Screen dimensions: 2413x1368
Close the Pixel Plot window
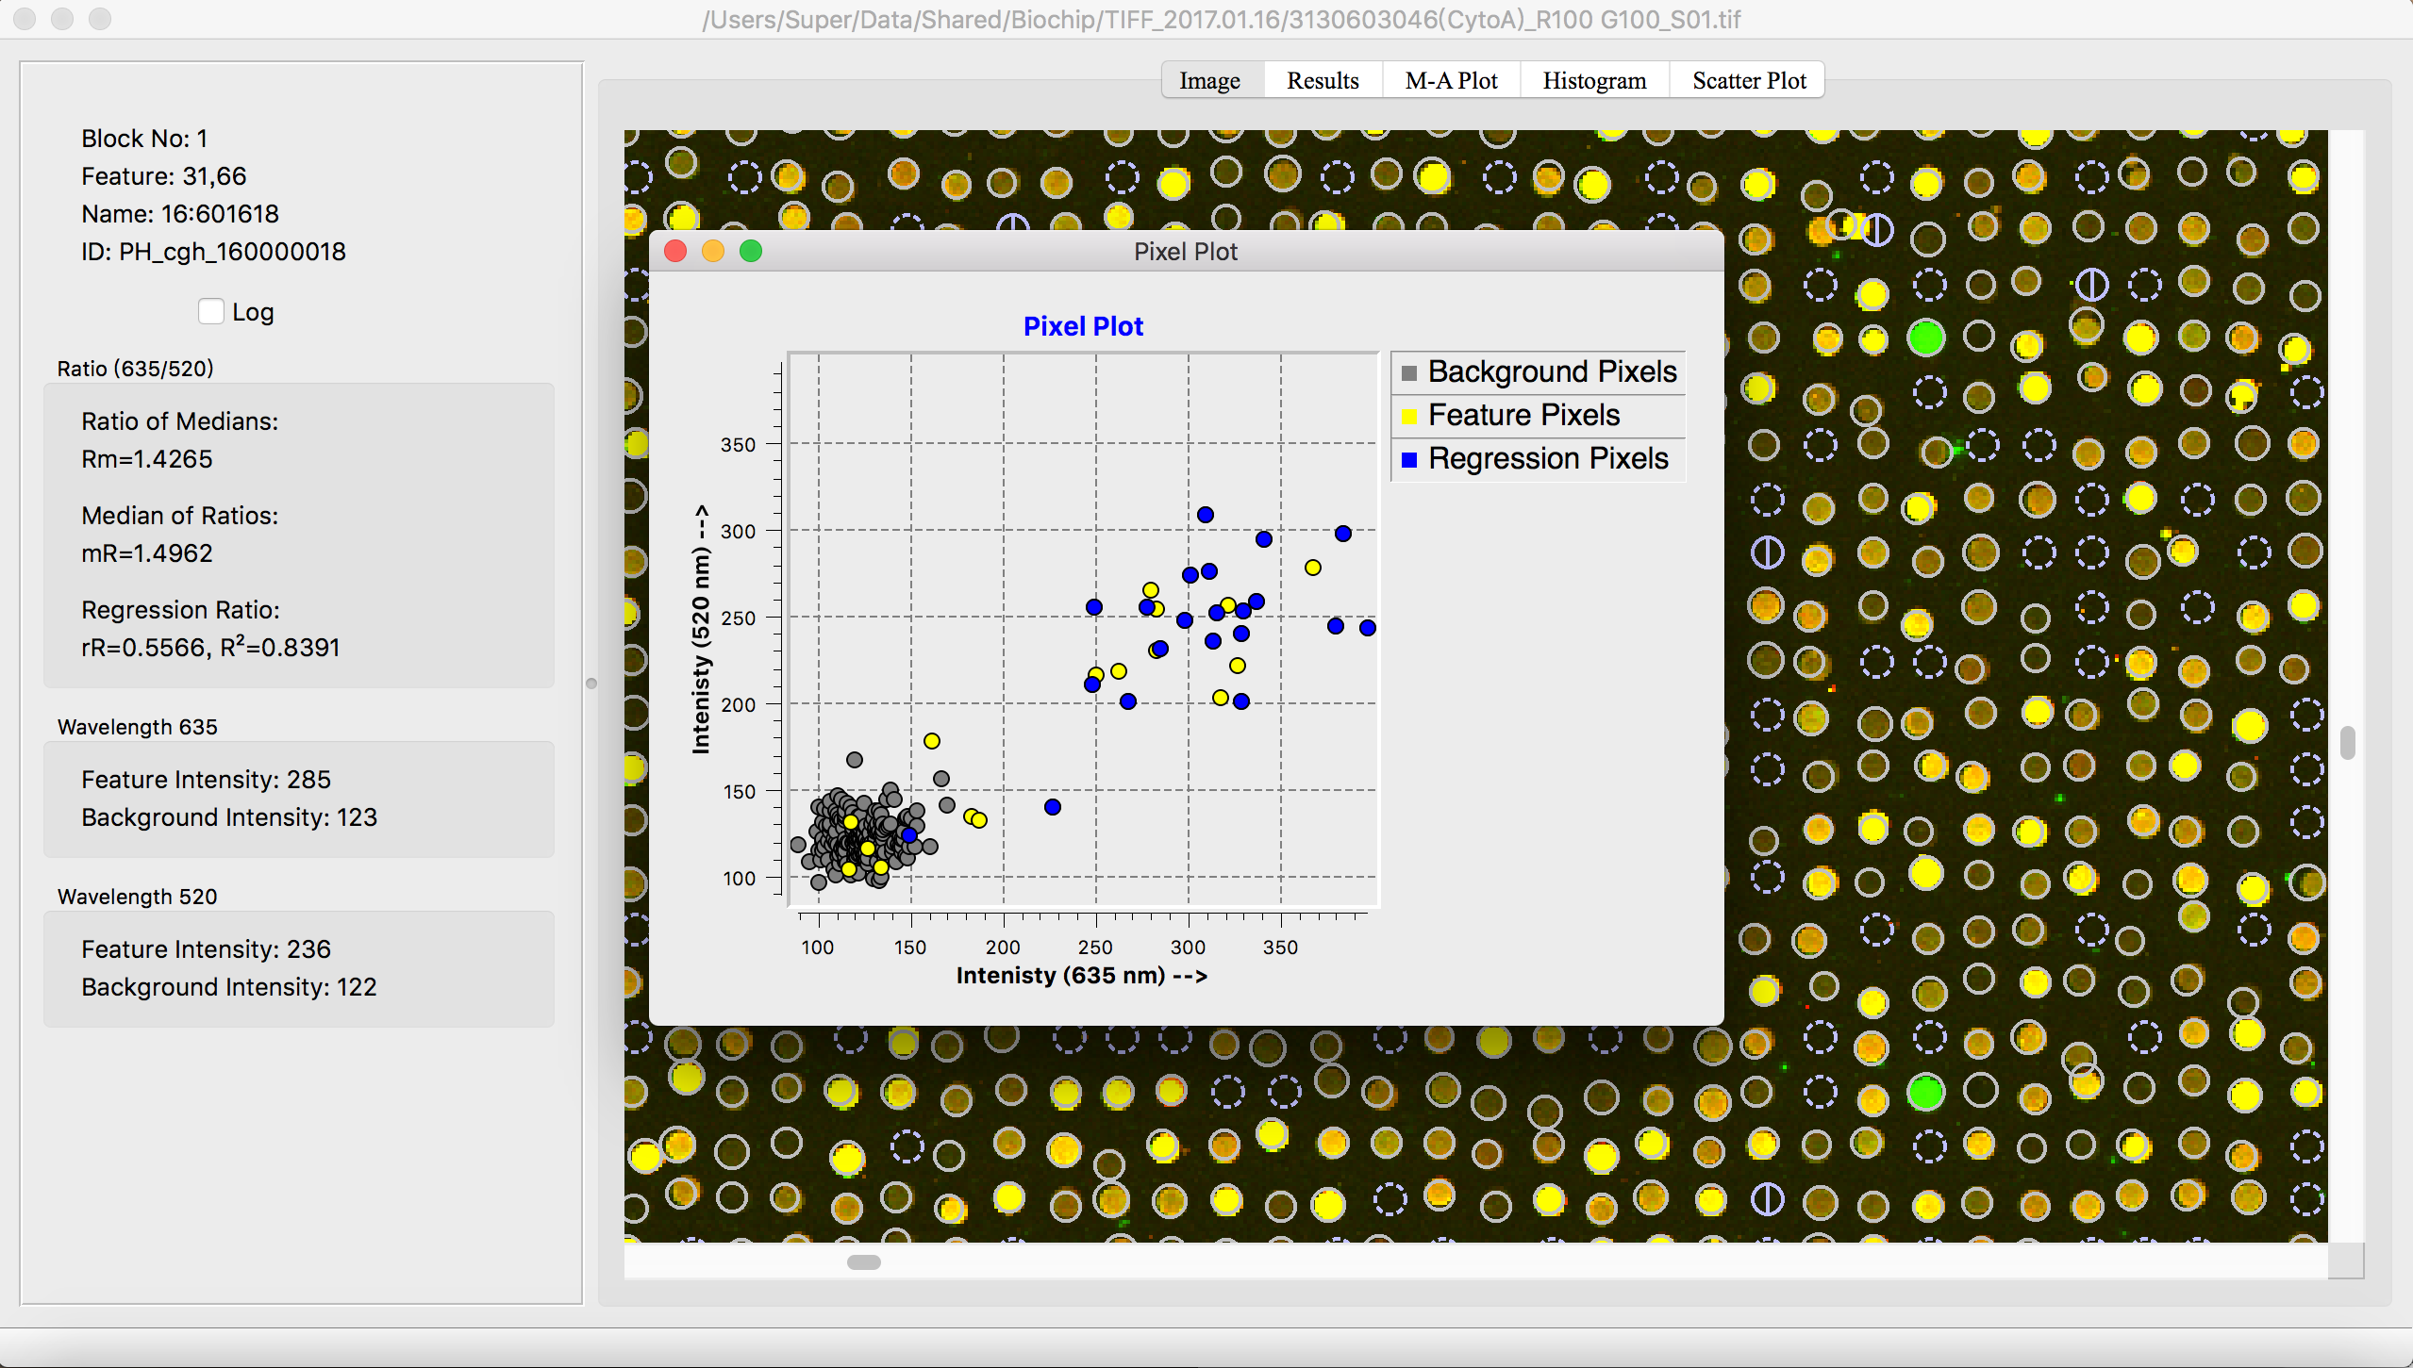675,252
